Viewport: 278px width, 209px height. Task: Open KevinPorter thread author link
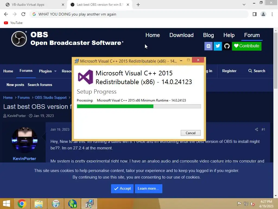[x=17, y=116]
